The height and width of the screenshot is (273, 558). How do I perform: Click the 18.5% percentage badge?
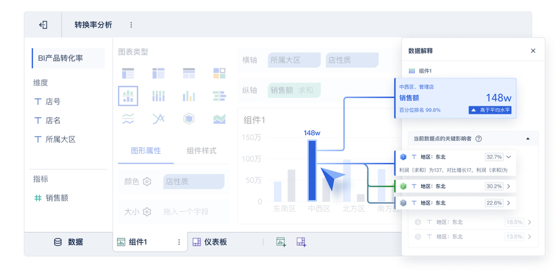tap(514, 222)
